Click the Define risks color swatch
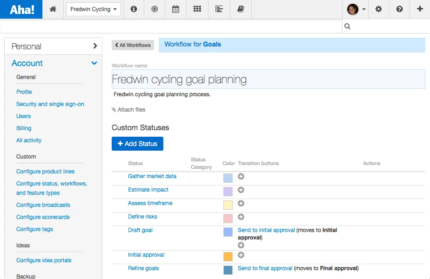The image size is (430, 279). point(228,218)
